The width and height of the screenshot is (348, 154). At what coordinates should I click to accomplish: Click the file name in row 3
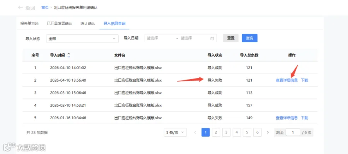(138, 93)
